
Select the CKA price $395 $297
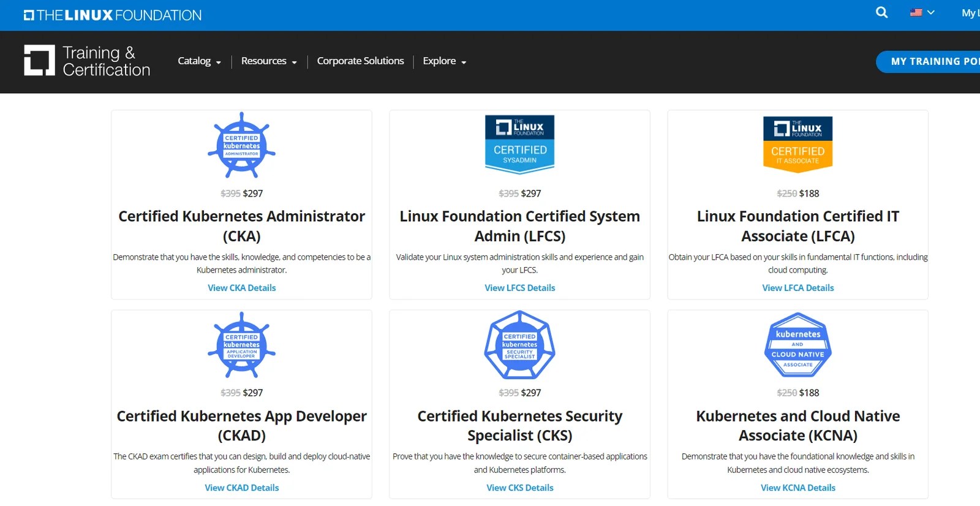pos(242,194)
